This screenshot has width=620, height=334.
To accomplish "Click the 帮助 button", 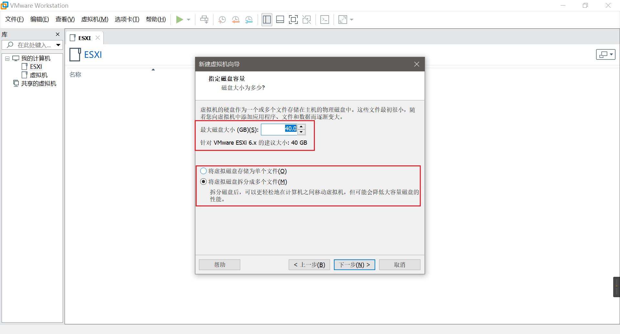I will 220,265.
